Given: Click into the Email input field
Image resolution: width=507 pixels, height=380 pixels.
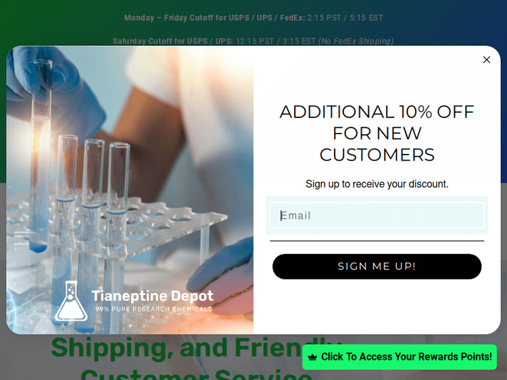Looking at the screenshot, I should tap(377, 215).
